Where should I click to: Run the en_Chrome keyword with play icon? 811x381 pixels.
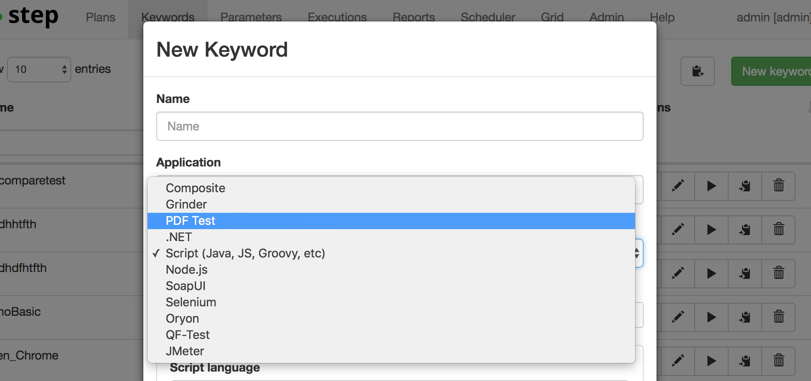click(x=711, y=361)
